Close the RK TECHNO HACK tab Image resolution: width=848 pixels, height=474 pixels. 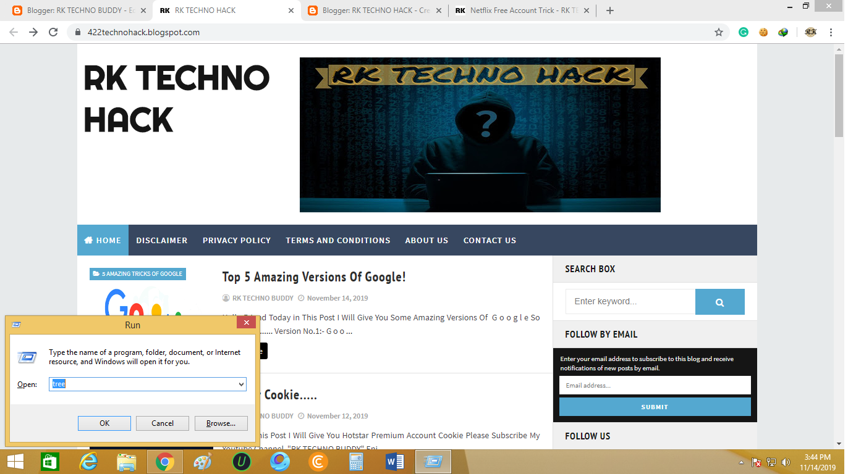point(290,10)
